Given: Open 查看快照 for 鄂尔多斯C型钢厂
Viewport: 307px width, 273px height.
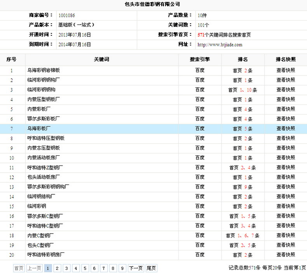Looking at the screenshot, I should (286, 216).
